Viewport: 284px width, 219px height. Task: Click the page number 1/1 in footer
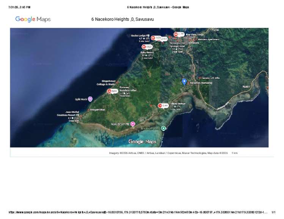pos(273,212)
